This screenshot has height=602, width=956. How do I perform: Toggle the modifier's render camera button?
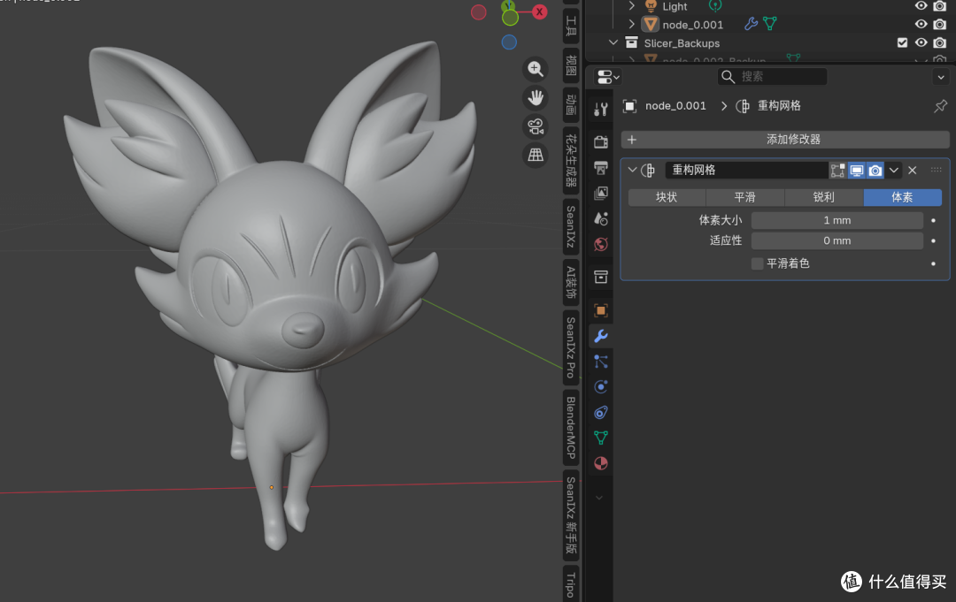pyautogui.click(x=875, y=171)
